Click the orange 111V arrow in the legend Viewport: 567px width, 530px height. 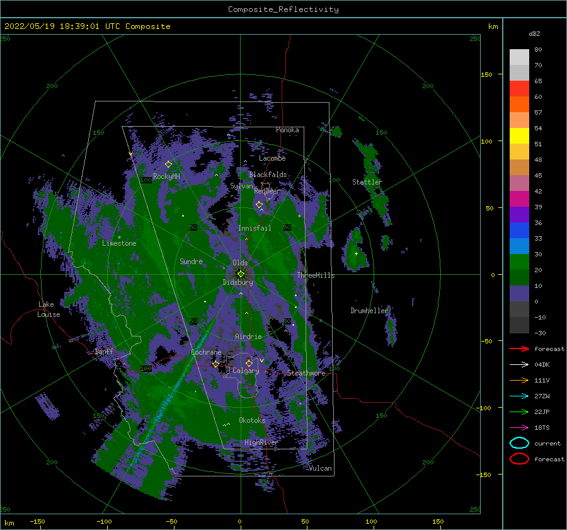pyautogui.click(x=519, y=380)
